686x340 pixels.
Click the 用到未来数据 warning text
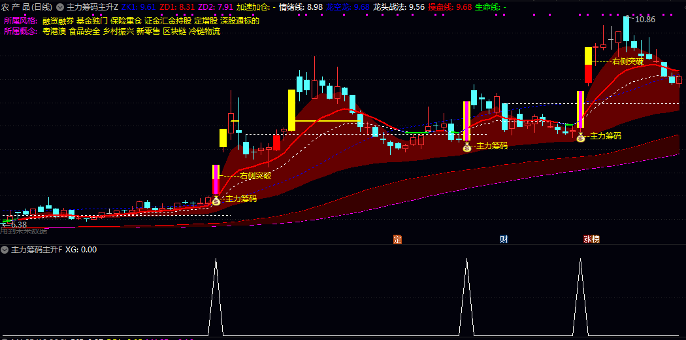tap(24, 231)
